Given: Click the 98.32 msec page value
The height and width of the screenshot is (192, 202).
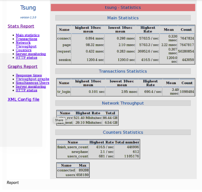Looking at the screenshot, I should pyautogui.click(x=95, y=45).
